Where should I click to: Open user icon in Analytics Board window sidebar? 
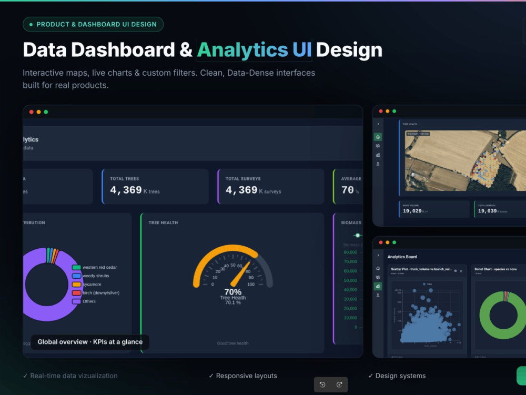(378, 296)
